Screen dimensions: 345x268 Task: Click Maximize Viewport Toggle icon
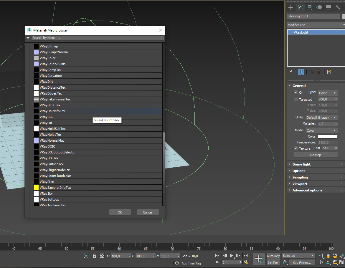tap(341, 262)
